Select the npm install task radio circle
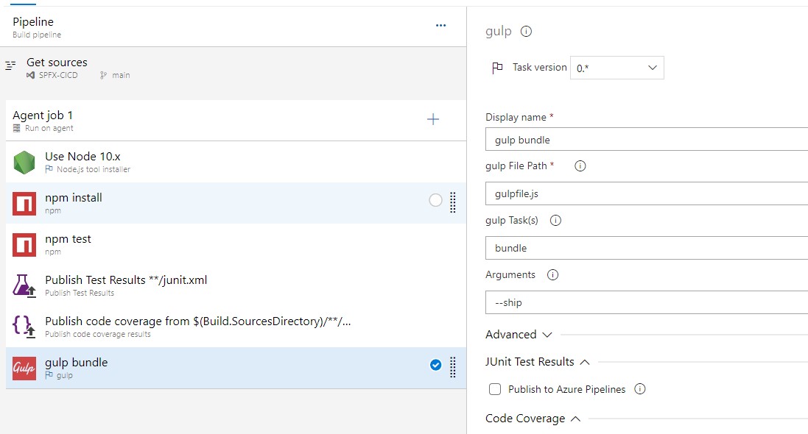This screenshot has height=434, width=808. (435, 200)
